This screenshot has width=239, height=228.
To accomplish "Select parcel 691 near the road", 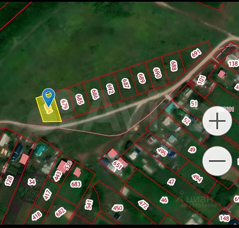I will point(196,53).
